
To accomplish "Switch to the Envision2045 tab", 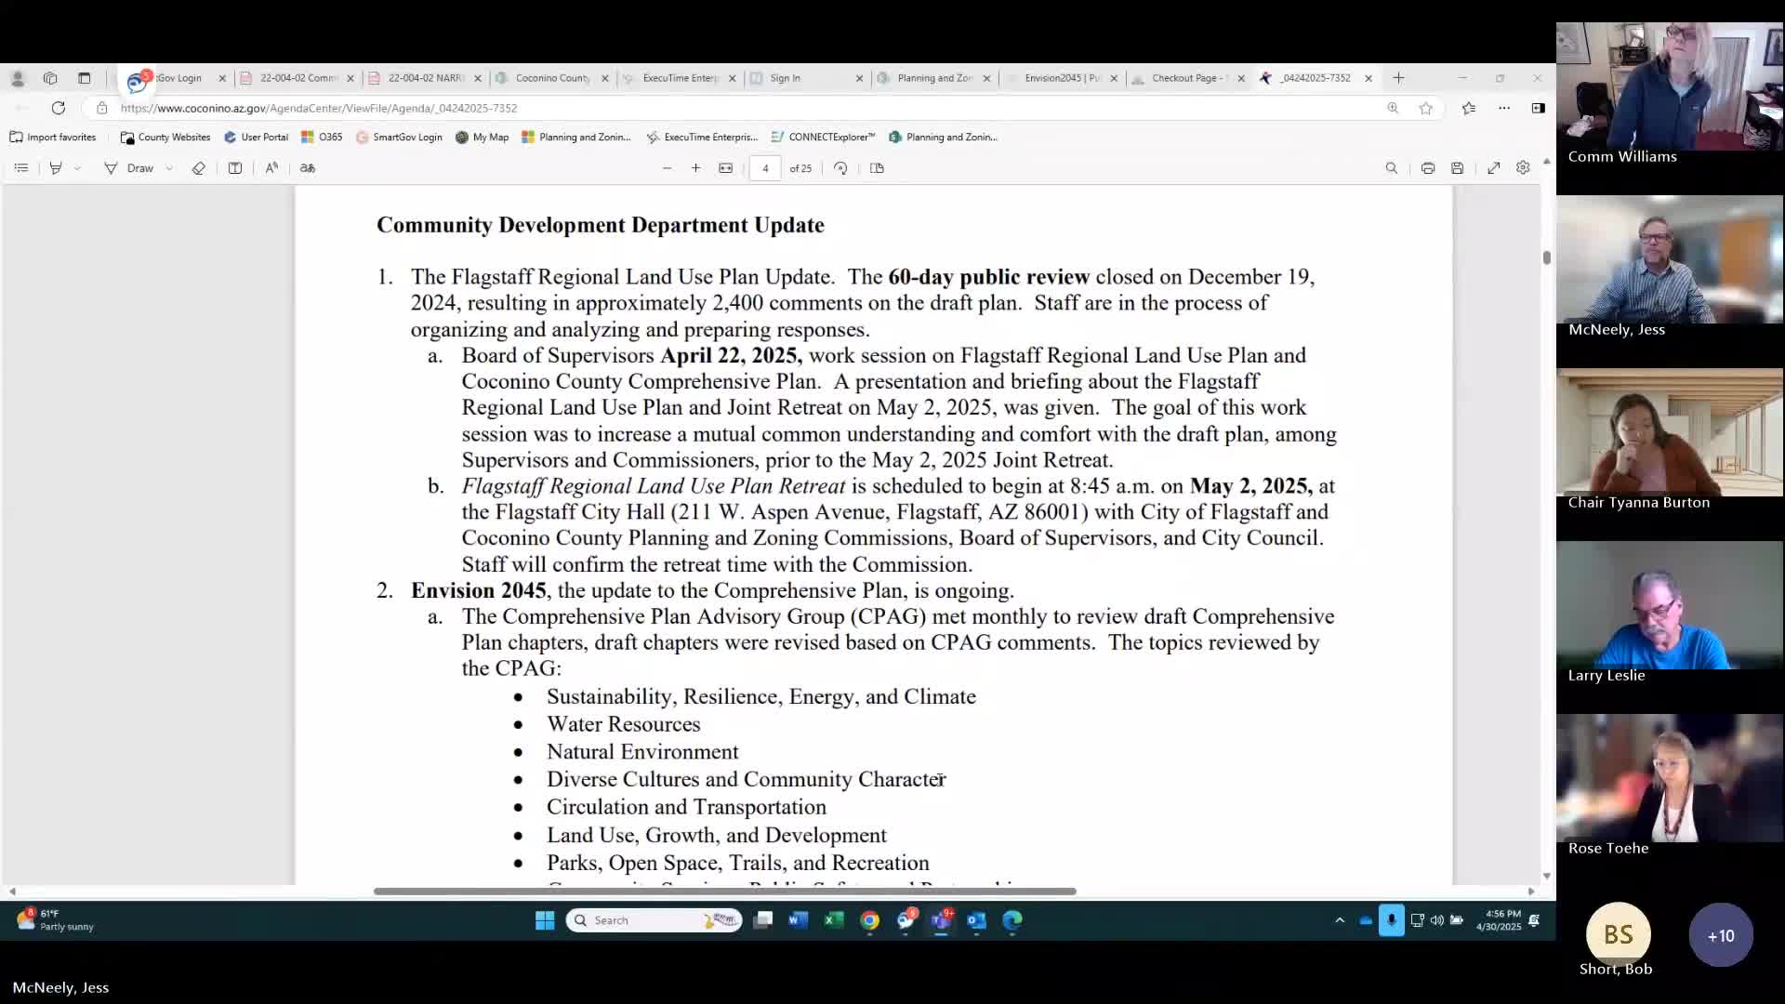I will click(1062, 78).
